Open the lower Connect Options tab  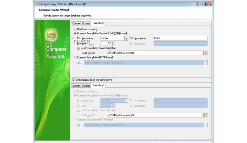click(x=81, y=85)
